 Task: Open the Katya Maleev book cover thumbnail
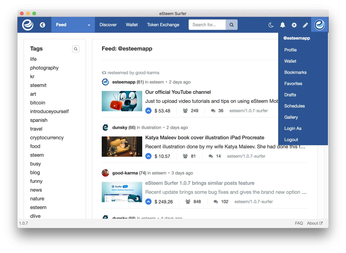pyautogui.click(x=122, y=146)
